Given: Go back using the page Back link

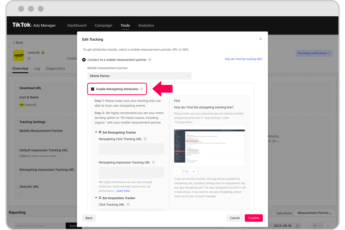Looking at the screenshot, I should [18, 43].
